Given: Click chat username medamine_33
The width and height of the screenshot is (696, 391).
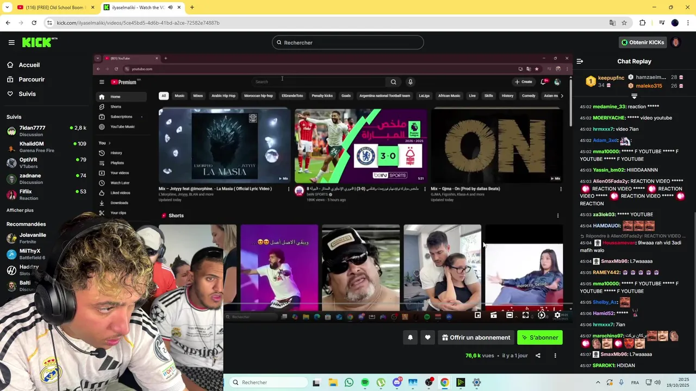Looking at the screenshot, I should click(x=609, y=107).
